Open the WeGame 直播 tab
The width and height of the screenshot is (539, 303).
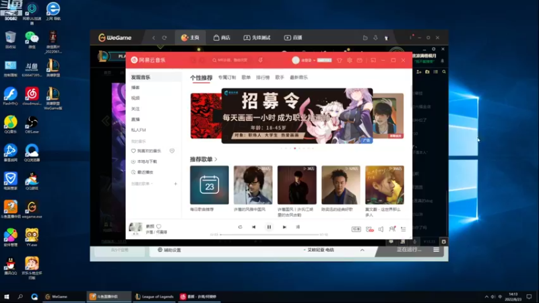(293, 38)
